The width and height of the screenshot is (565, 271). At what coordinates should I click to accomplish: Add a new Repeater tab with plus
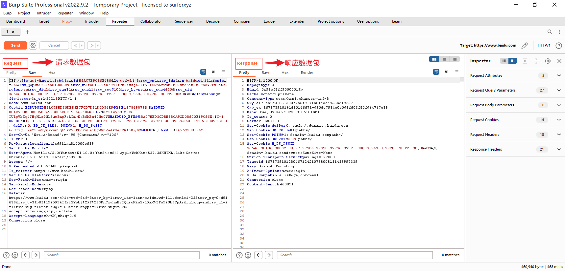click(x=28, y=32)
